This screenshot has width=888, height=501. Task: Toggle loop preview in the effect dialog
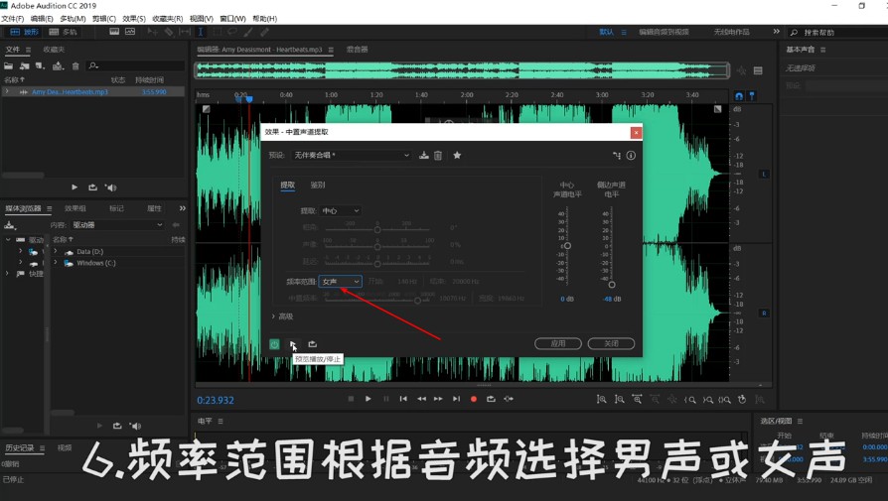(312, 344)
